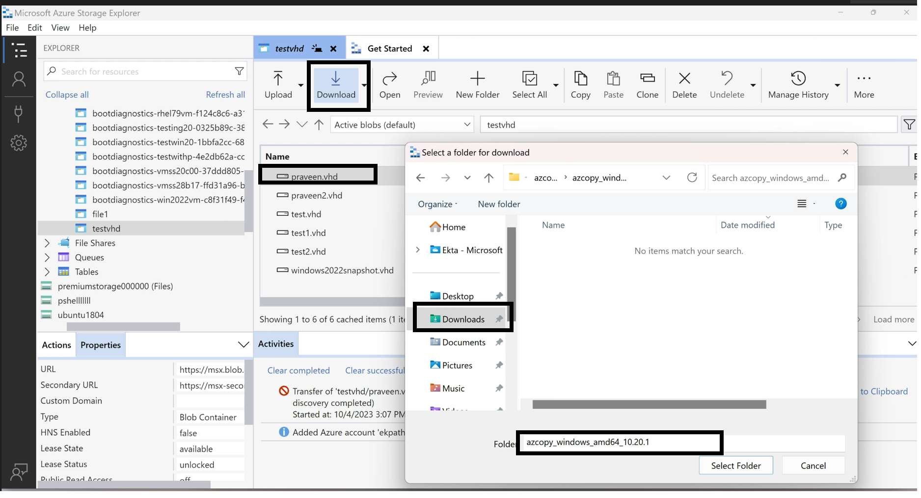Switch to the Actions tab

[x=56, y=345]
